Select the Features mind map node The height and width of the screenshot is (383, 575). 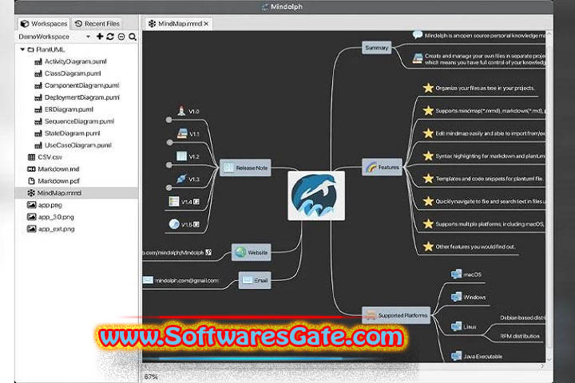(x=382, y=168)
